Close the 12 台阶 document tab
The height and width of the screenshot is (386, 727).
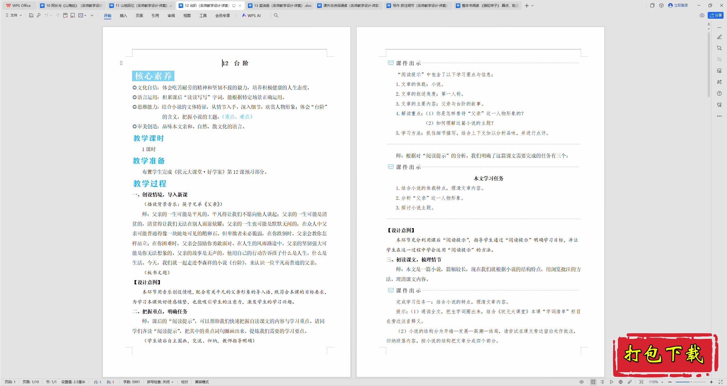point(240,5)
